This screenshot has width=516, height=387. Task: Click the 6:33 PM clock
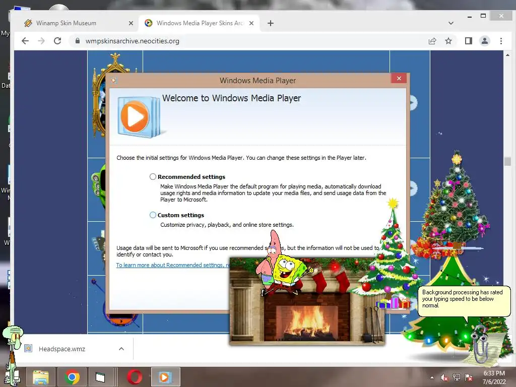[494, 373]
